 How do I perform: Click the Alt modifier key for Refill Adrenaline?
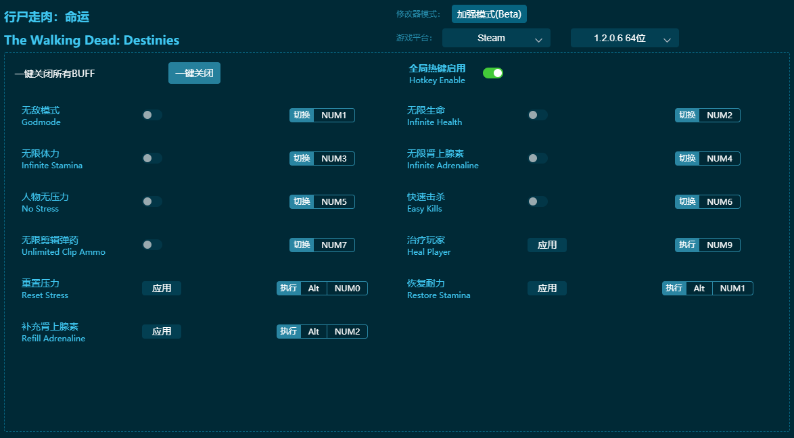click(314, 331)
